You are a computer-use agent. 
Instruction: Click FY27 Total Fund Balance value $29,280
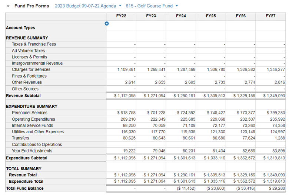(x=275, y=188)
